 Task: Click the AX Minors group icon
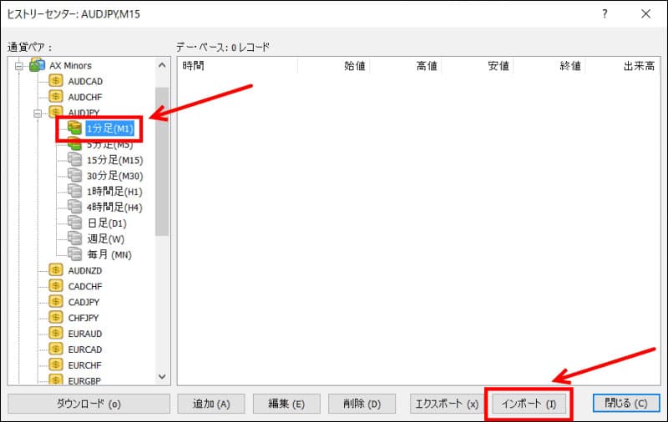coord(37,65)
